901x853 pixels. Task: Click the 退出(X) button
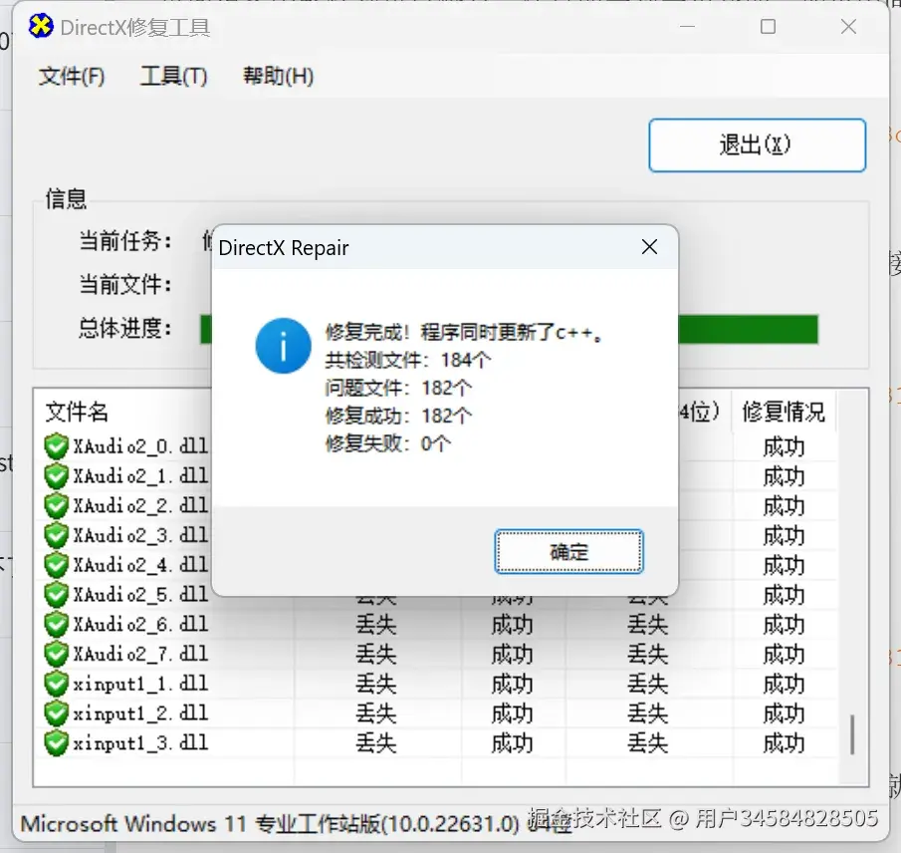pyautogui.click(x=757, y=144)
